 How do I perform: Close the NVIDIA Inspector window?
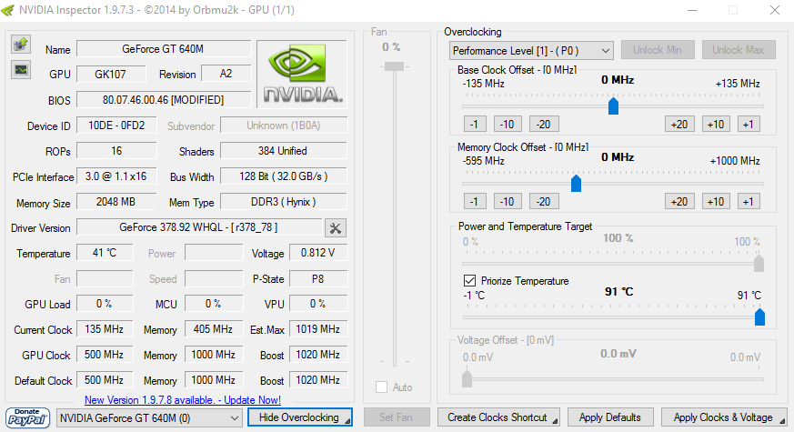click(775, 10)
